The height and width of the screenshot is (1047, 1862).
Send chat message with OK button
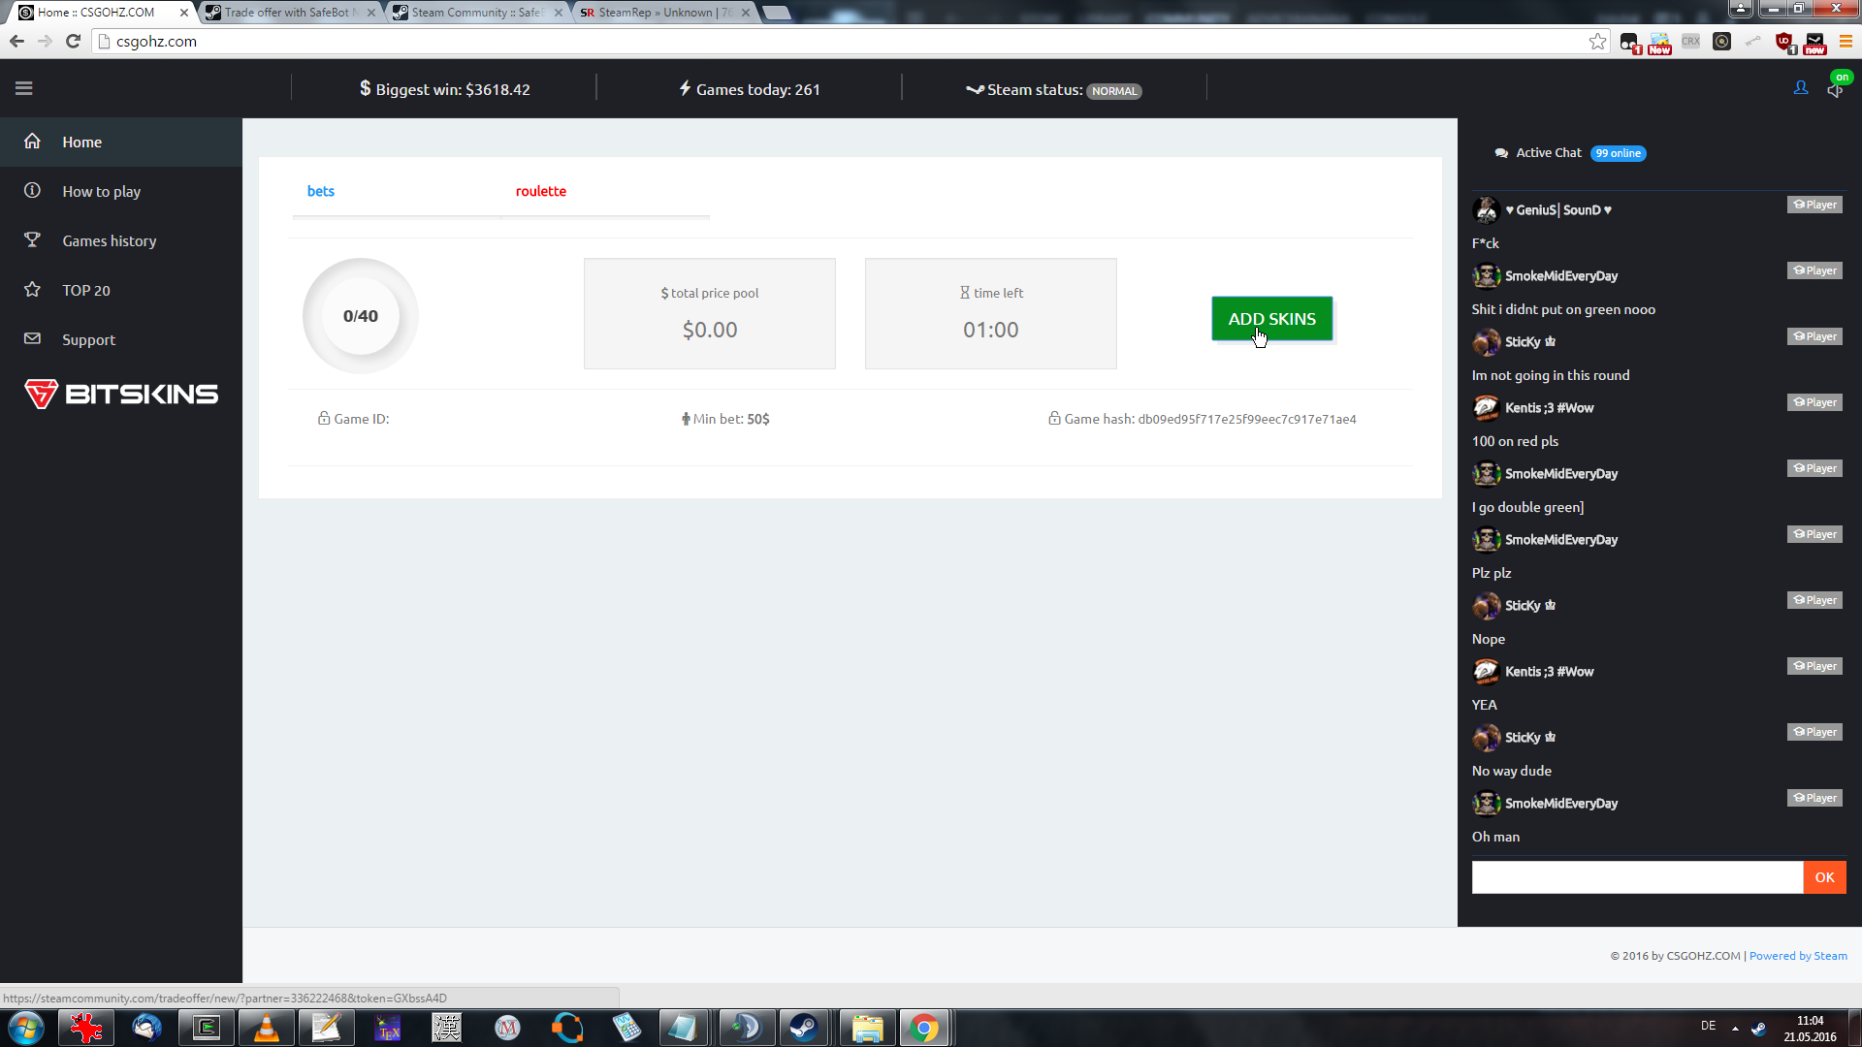(1824, 877)
